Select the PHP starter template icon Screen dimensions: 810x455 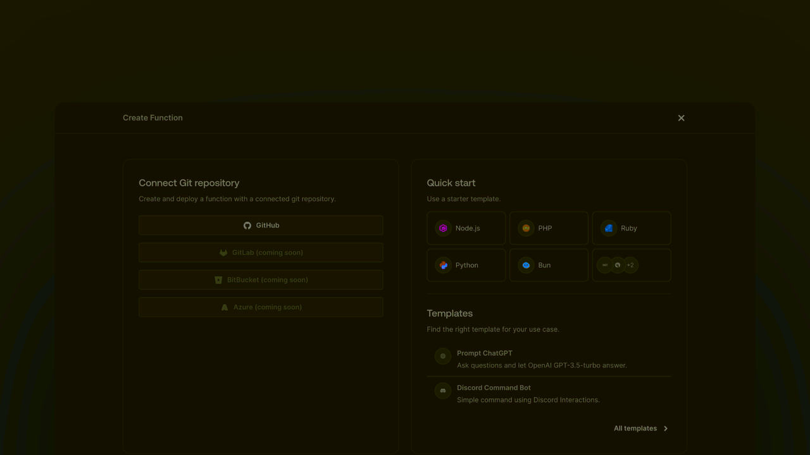click(x=525, y=228)
